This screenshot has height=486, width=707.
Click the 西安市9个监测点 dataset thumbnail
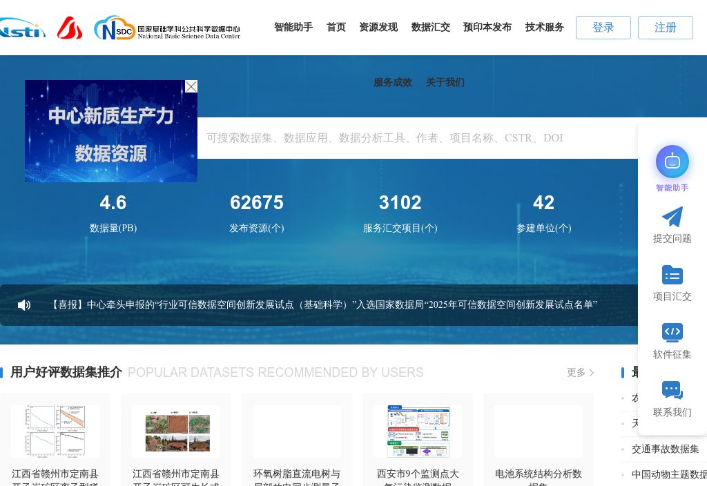click(418, 431)
